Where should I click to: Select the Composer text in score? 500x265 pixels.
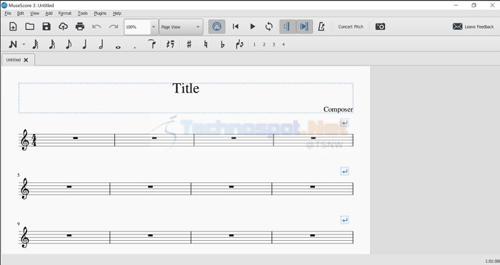(x=338, y=110)
